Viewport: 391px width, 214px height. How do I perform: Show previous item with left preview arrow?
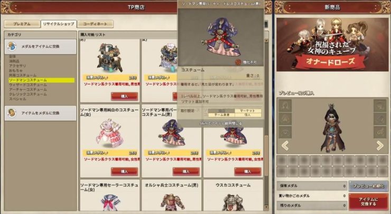coord(285,145)
